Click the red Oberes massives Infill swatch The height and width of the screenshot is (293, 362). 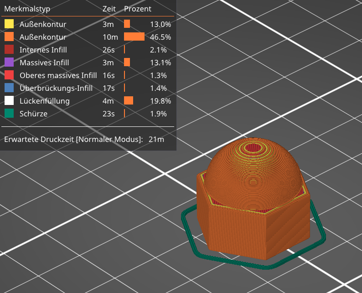pos(9,75)
